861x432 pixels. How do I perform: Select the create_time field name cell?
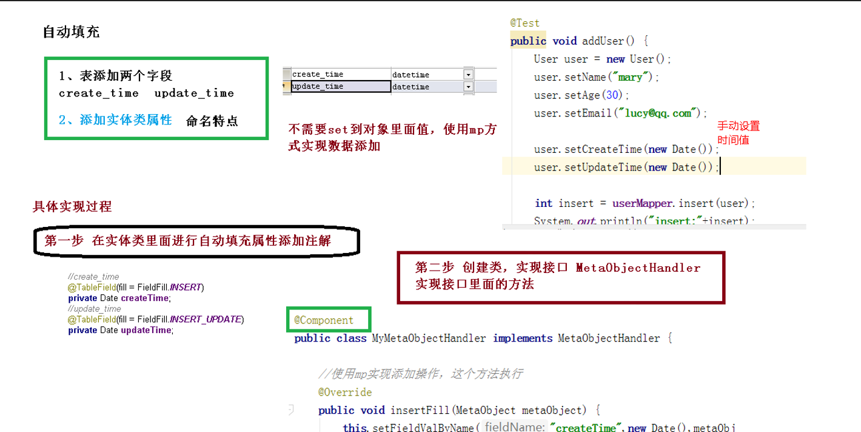point(341,74)
